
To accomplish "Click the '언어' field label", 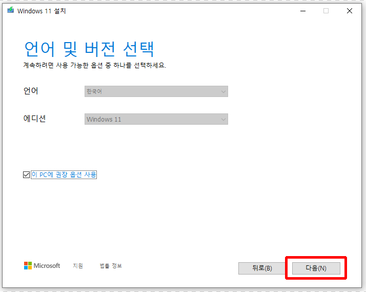I will (x=31, y=91).
